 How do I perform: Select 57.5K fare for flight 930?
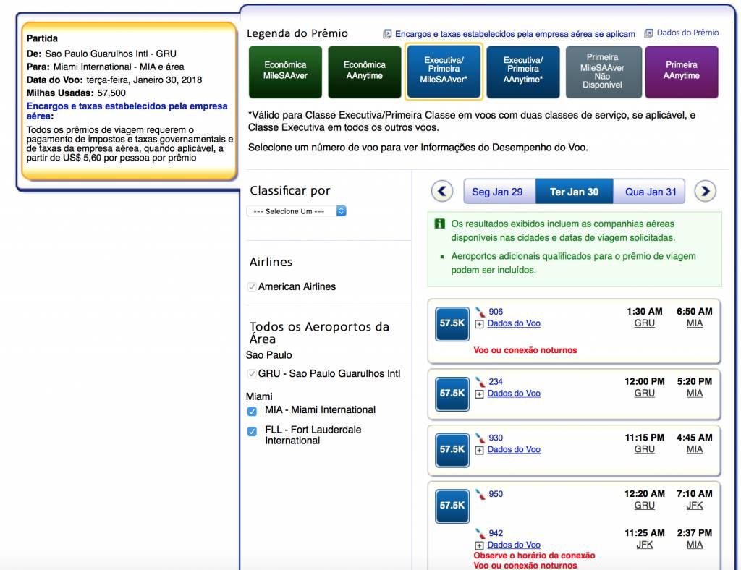[x=452, y=450]
